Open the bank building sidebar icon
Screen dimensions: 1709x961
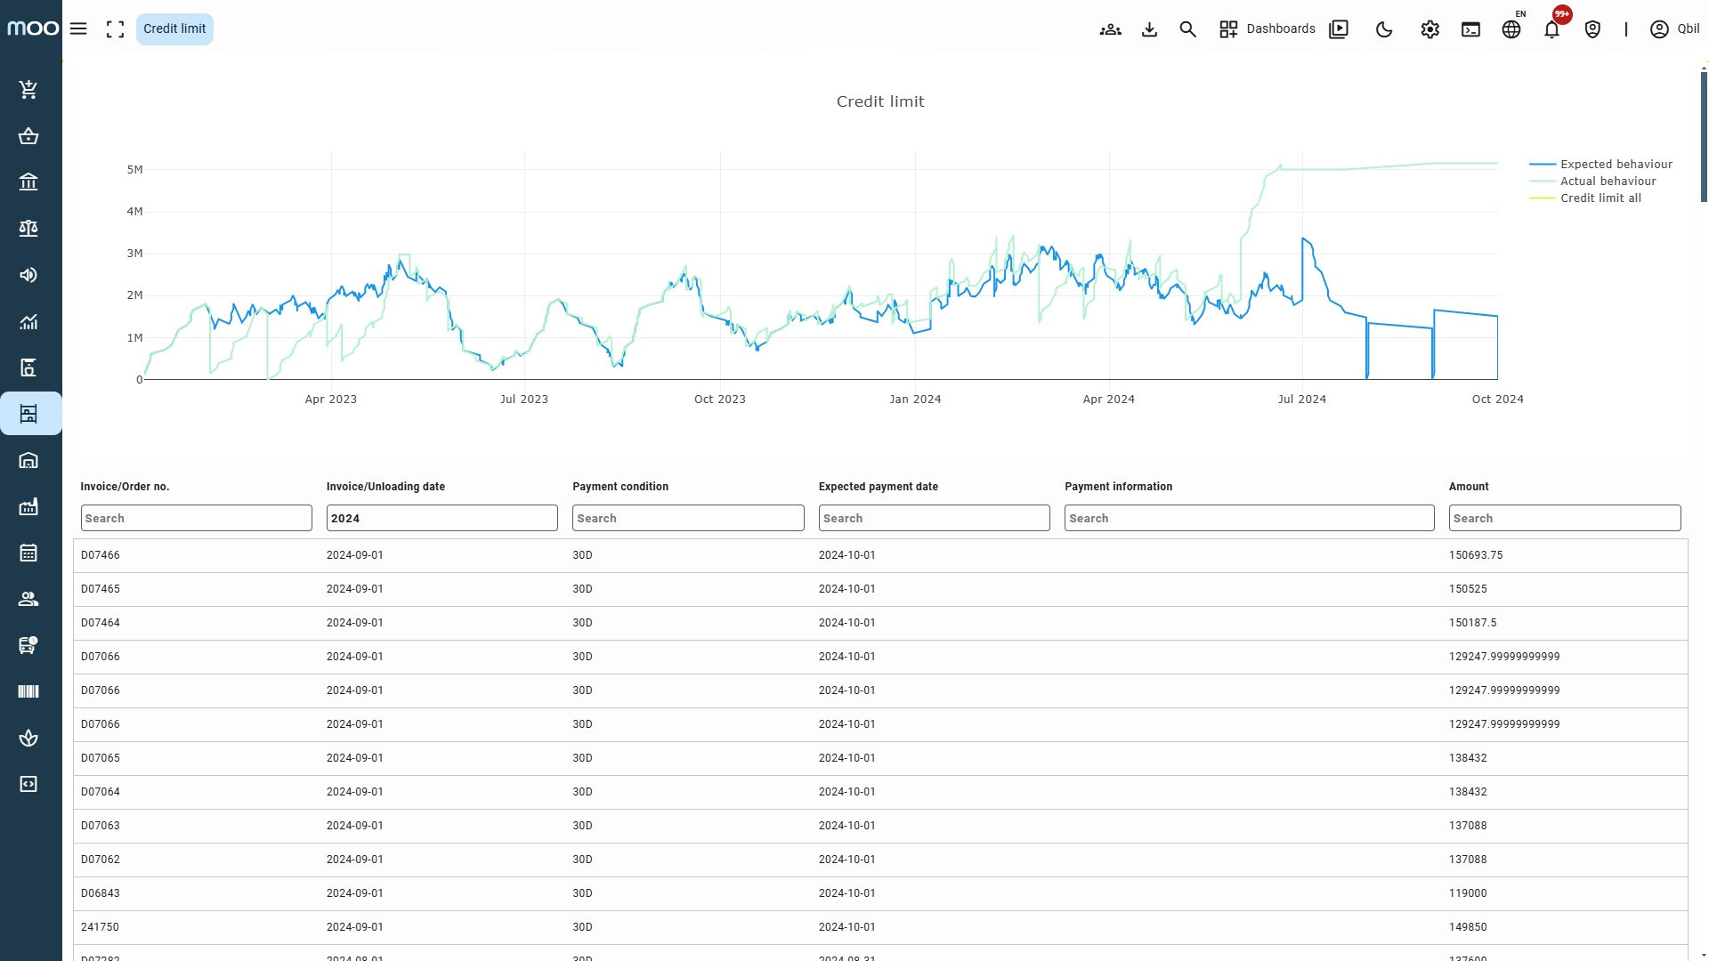pyautogui.click(x=28, y=182)
